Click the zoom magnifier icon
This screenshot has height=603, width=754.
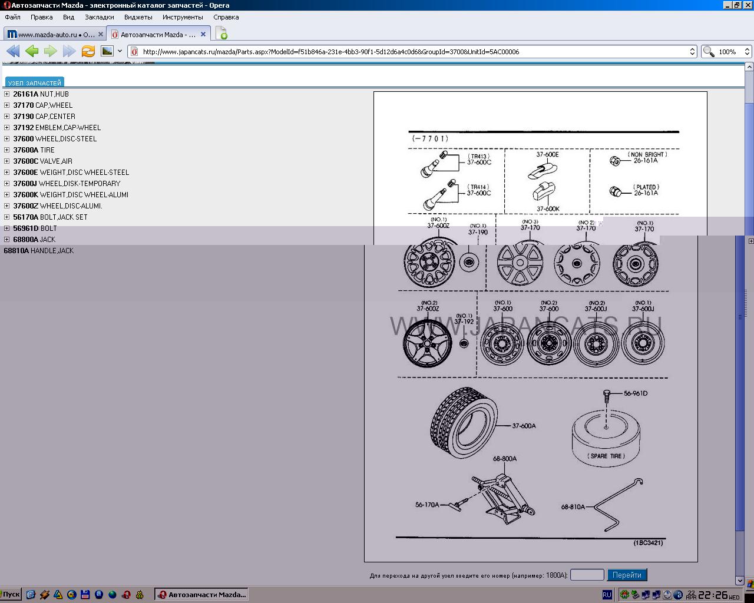709,52
